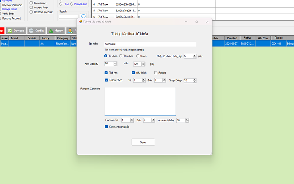Click the Change Email link
294x184 pixels.
coord(9,9)
